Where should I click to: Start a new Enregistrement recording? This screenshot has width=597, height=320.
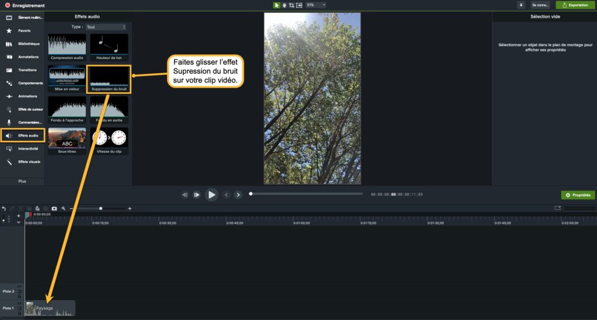24,5
